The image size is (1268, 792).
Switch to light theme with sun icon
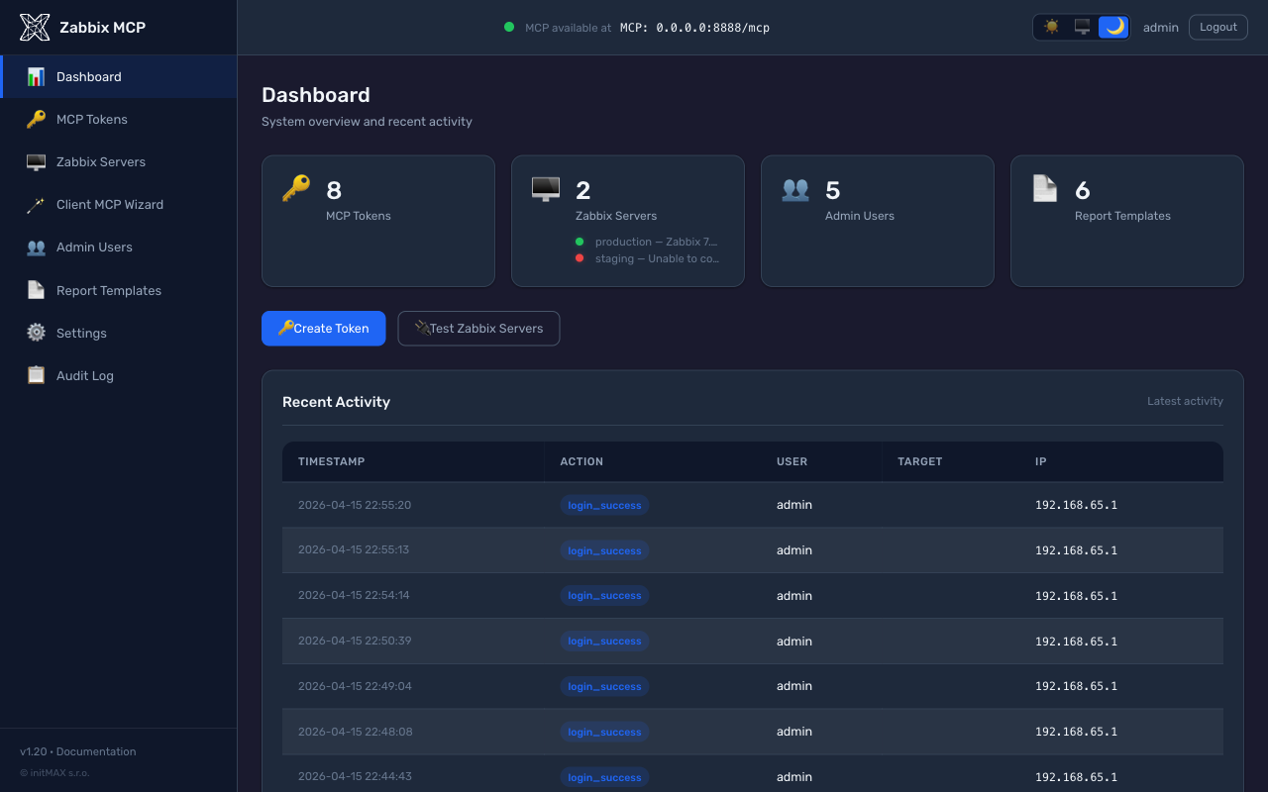pyautogui.click(x=1051, y=27)
